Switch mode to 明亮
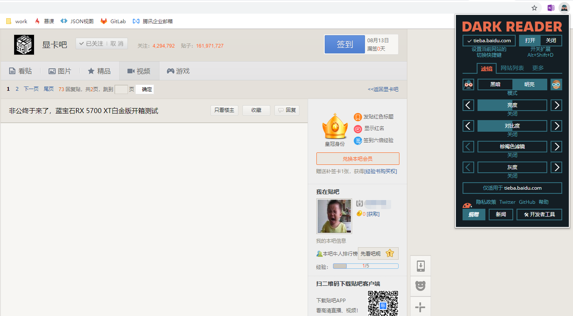The width and height of the screenshot is (573, 316). pos(529,84)
